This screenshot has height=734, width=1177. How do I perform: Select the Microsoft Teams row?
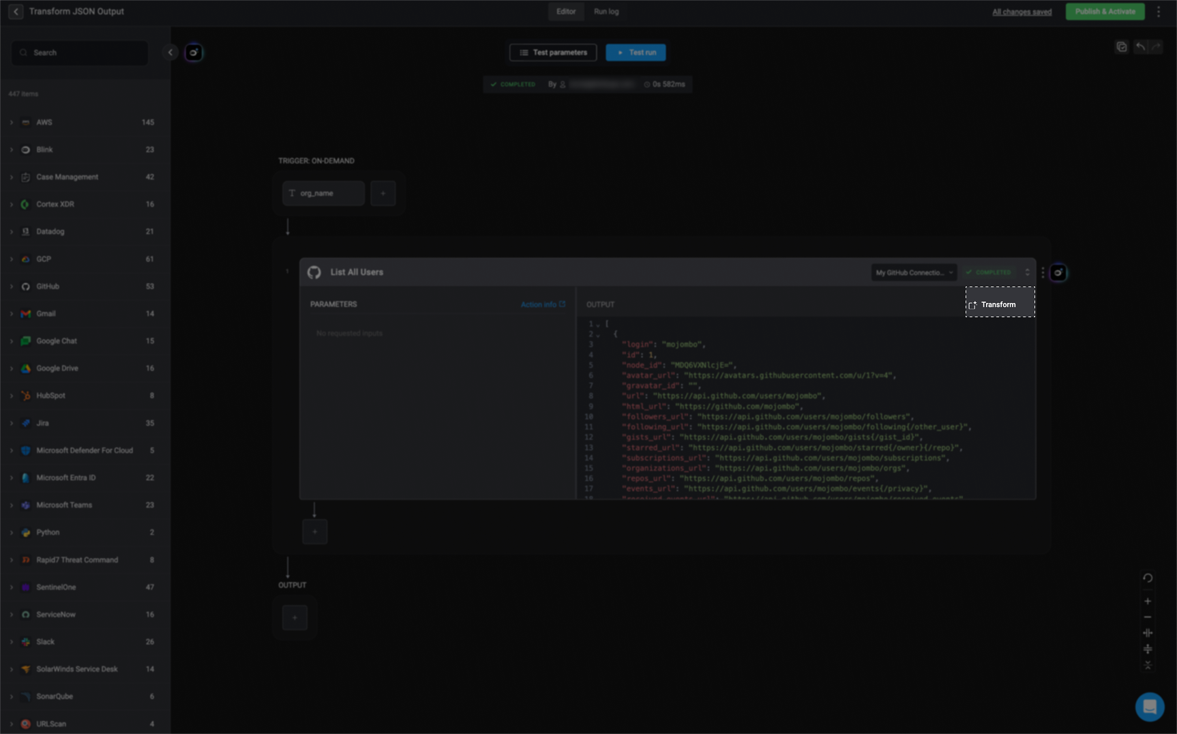coord(85,505)
